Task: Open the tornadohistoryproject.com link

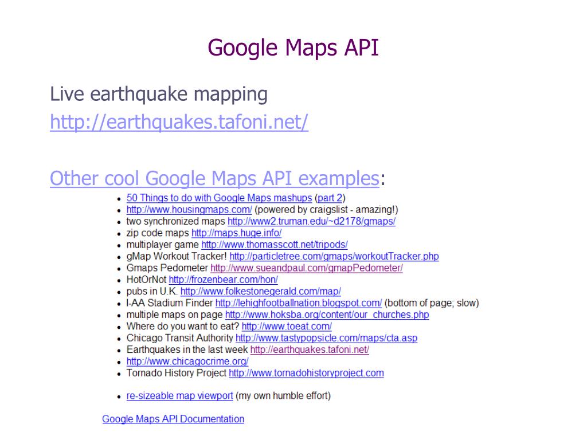Action: coord(306,373)
